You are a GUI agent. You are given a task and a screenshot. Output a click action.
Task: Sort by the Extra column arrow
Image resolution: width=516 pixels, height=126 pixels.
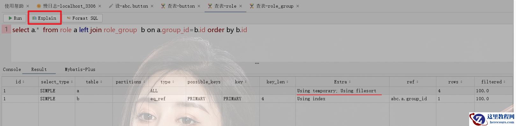[x=350, y=82]
